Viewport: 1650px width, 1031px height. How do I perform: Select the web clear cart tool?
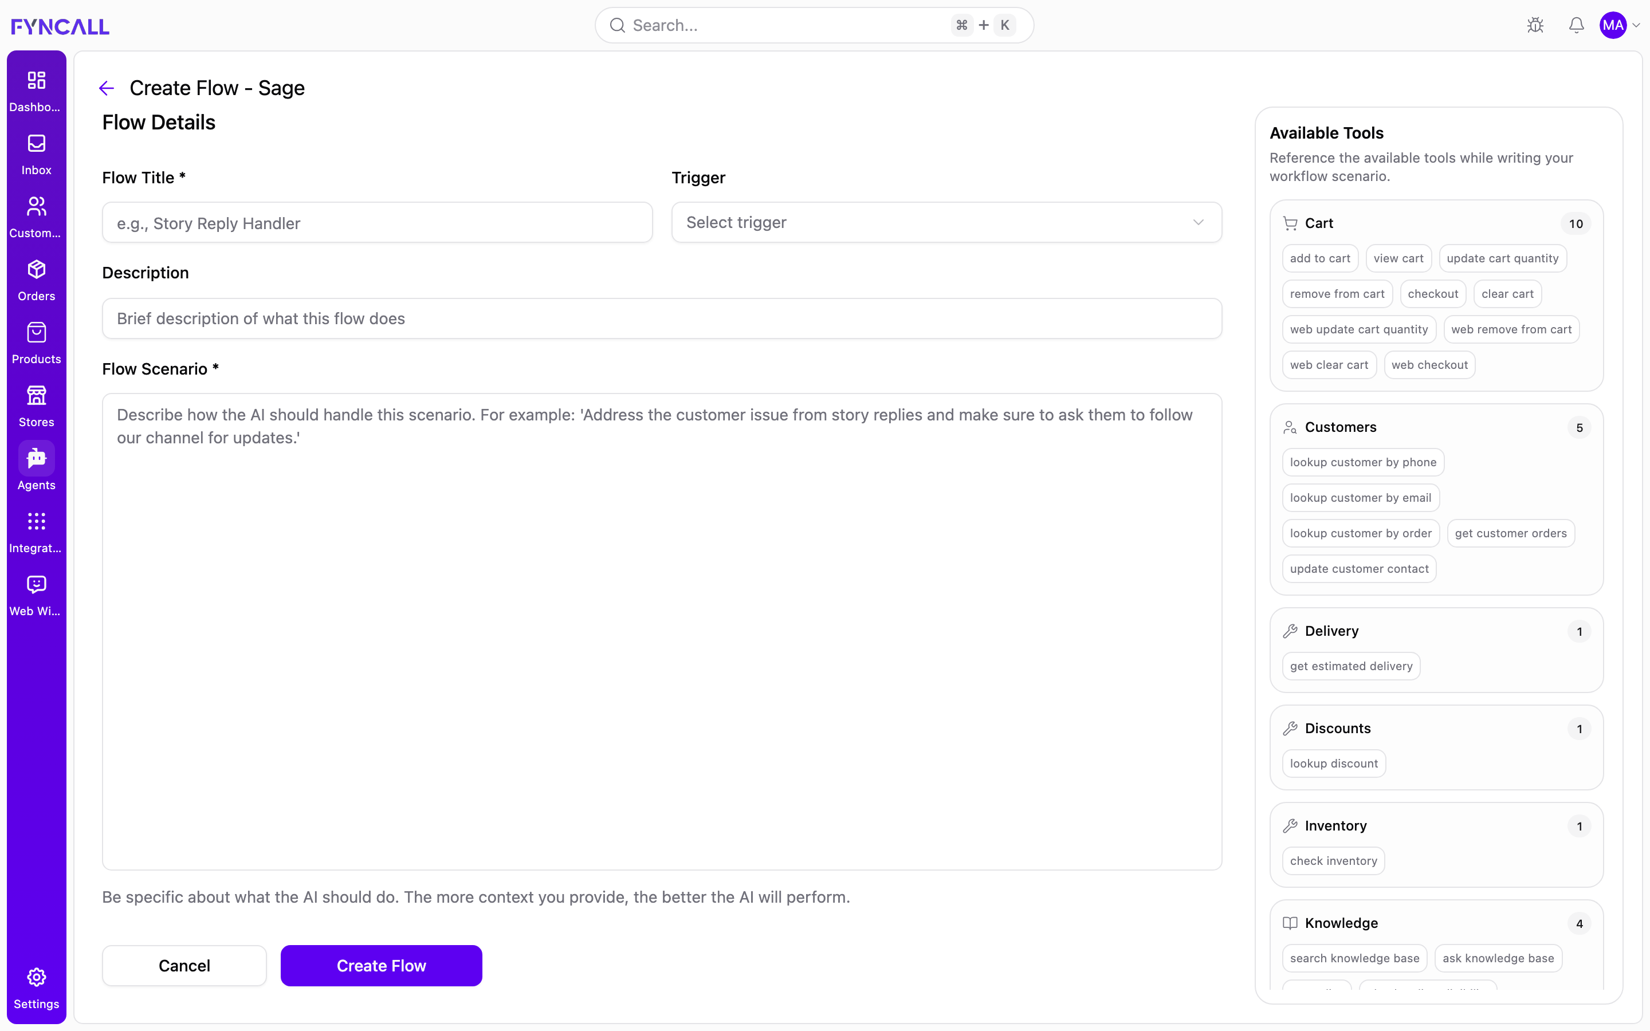tap(1329, 365)
